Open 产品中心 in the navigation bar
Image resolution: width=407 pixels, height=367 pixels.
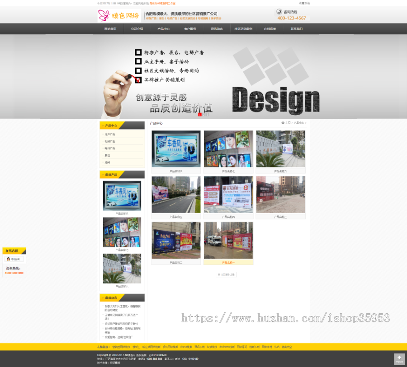(x=164, y=29)
